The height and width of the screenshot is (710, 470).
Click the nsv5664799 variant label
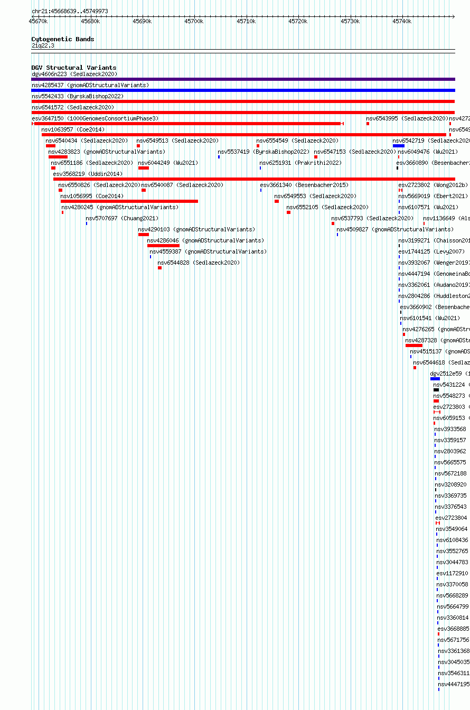pos(453,606)
